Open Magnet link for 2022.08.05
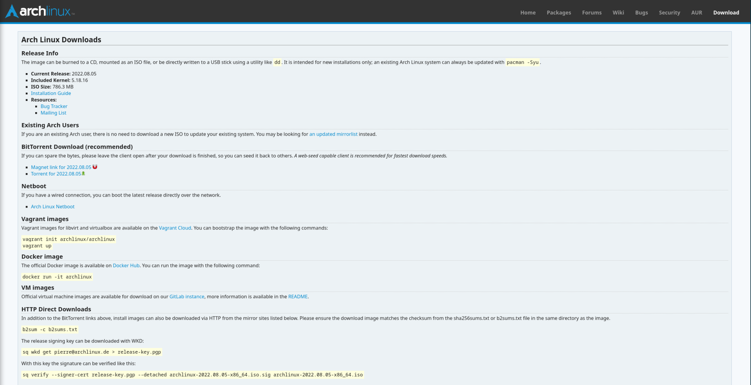 [x=61, y=167]
